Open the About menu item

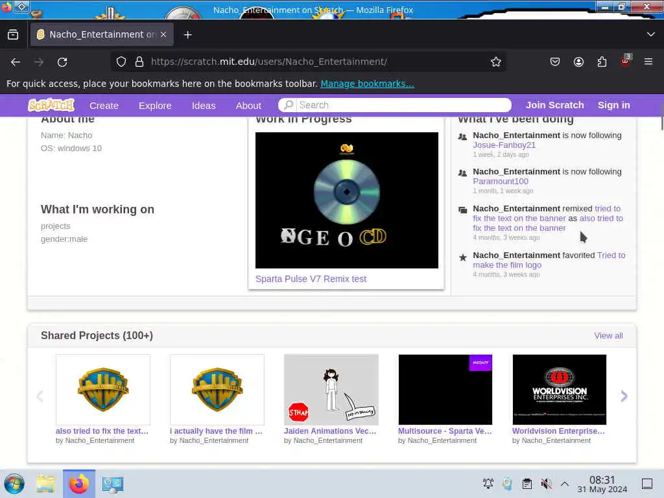coord(248,106)
